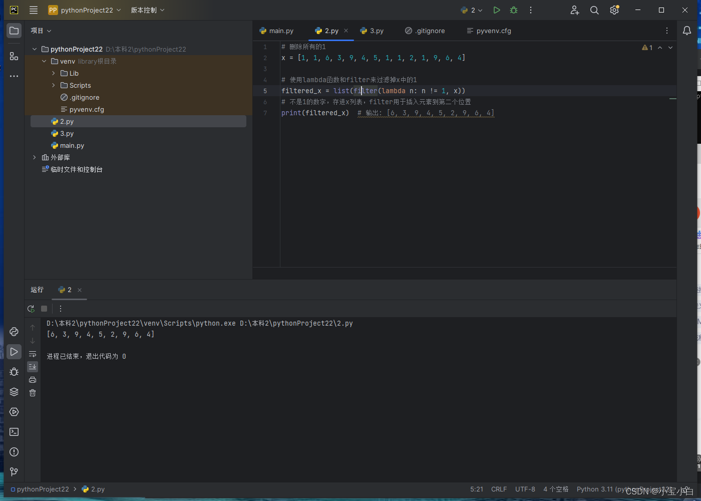Click the 2.py breadcrumb in status bar

click(x=93, y=489)
